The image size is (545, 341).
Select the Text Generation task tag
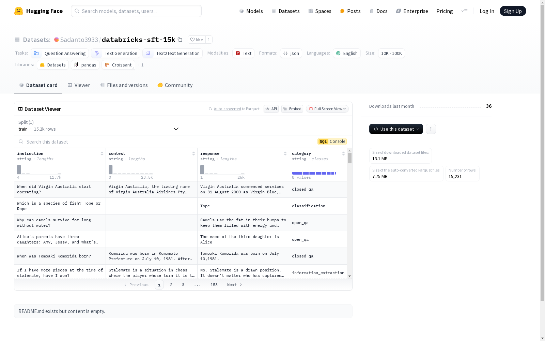pyautogui.click(x=116, y=53)
